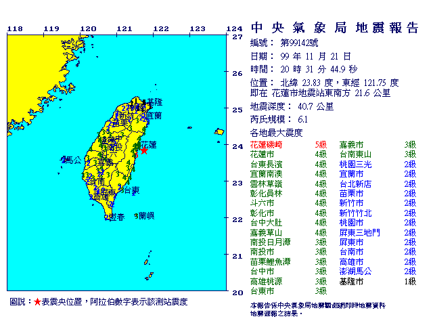Click the 馬公 label on the map
Screen dimensions: 433x325
click(x=73, y=160)
